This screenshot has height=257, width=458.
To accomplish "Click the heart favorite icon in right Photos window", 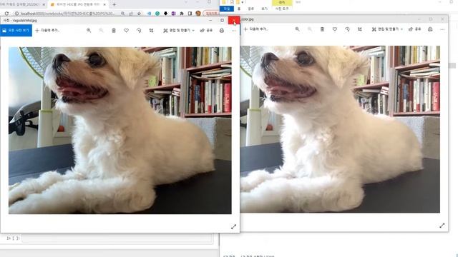I will pyautogui.click(x=335, y=29).
